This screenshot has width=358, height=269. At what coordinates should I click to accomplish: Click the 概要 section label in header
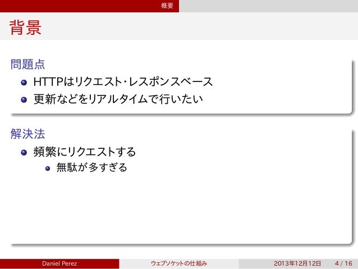click(167, 6)
